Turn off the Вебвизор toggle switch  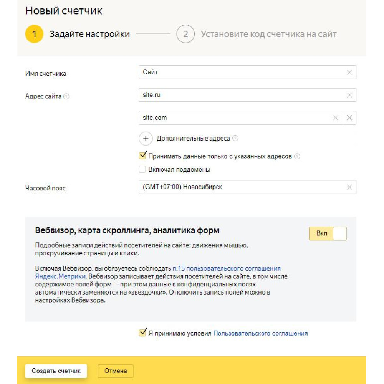click(x=328, y=233)
